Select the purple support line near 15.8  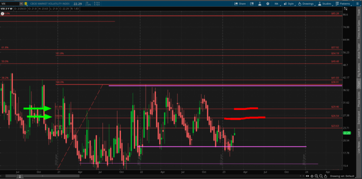pos(199,164)
